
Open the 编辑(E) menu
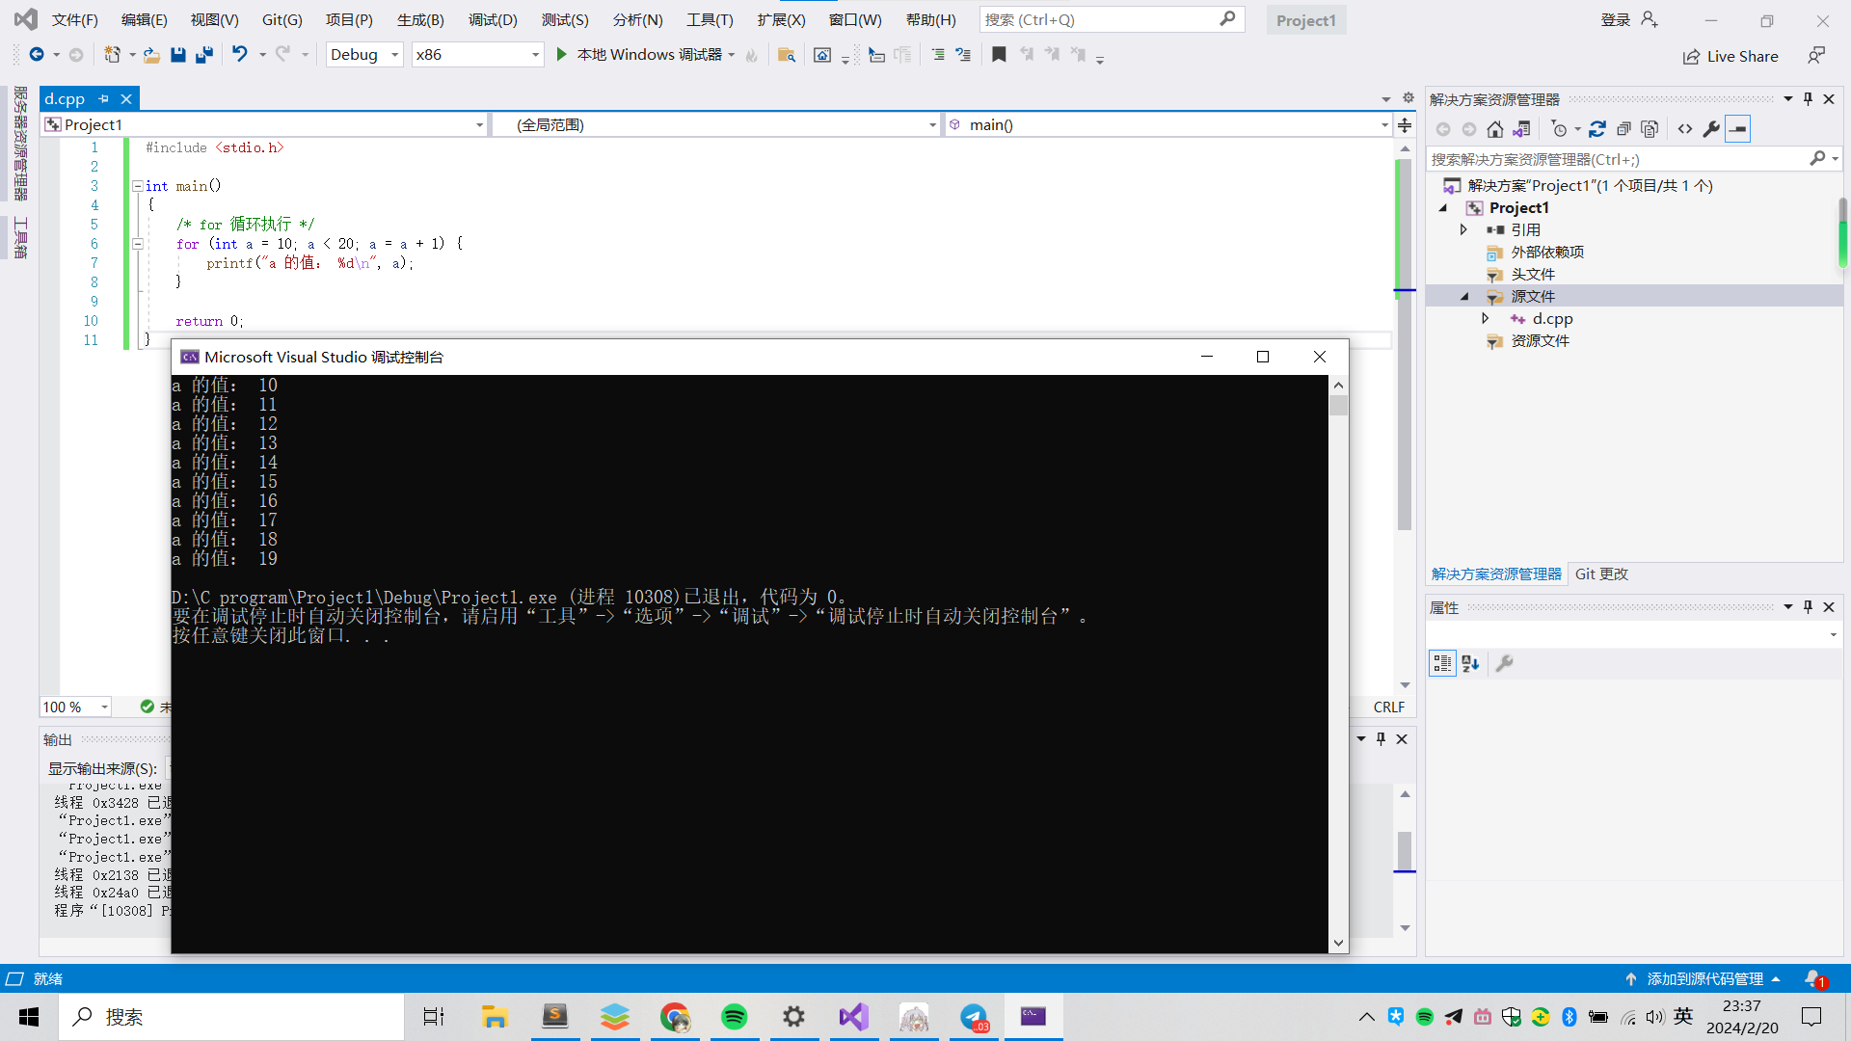[x=145, y=19]
